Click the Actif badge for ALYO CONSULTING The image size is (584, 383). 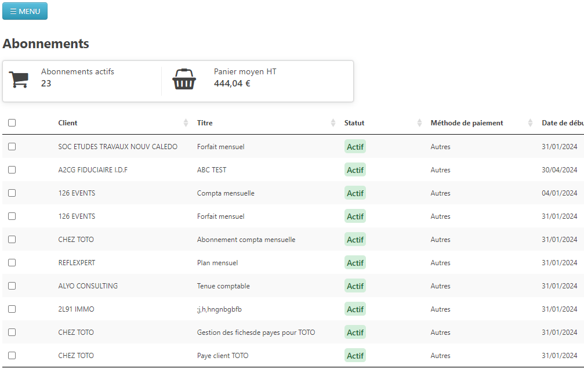point(355,286)
